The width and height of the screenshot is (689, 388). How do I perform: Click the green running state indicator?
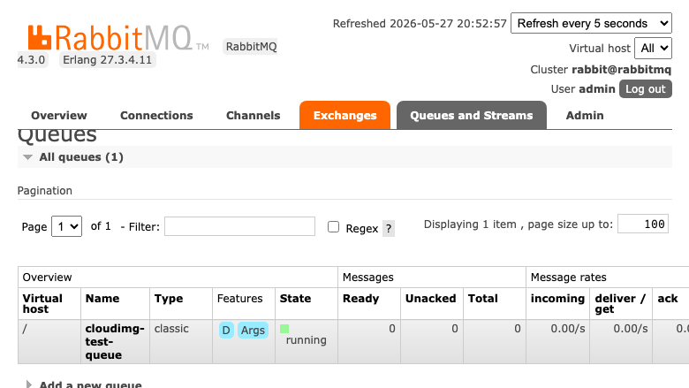click(x=284, y=328)
